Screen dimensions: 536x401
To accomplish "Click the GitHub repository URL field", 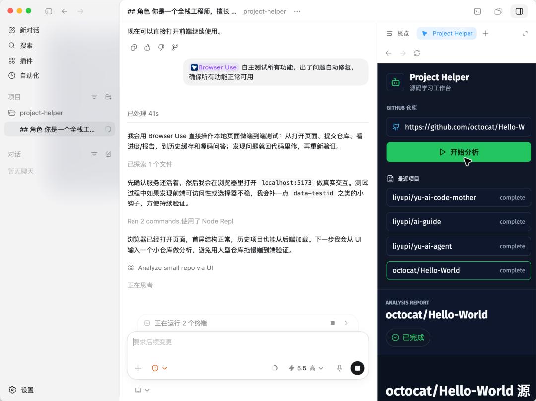I will (x=459, y=127).
